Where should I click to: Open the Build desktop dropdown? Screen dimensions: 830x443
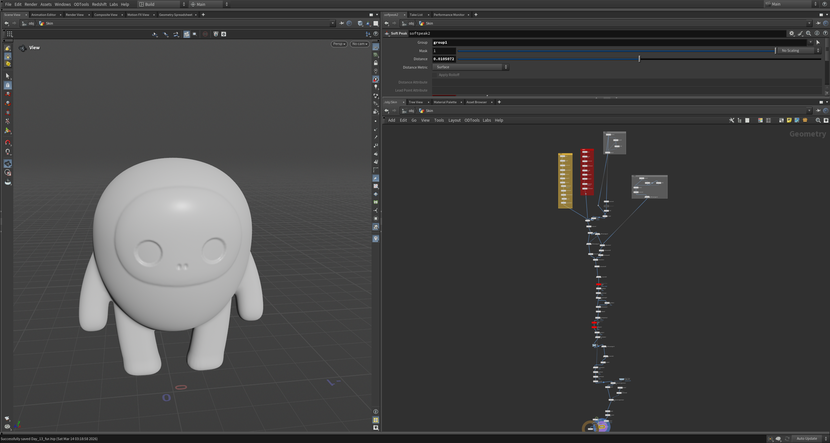[162, 4]
